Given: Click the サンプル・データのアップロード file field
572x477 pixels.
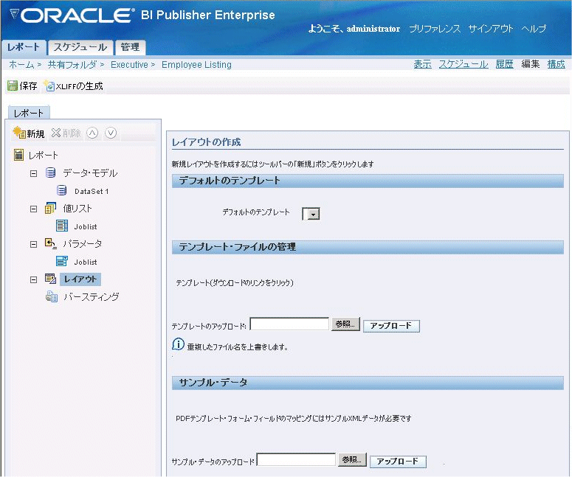Looking at the screenshot, I should tap(296, 460).
